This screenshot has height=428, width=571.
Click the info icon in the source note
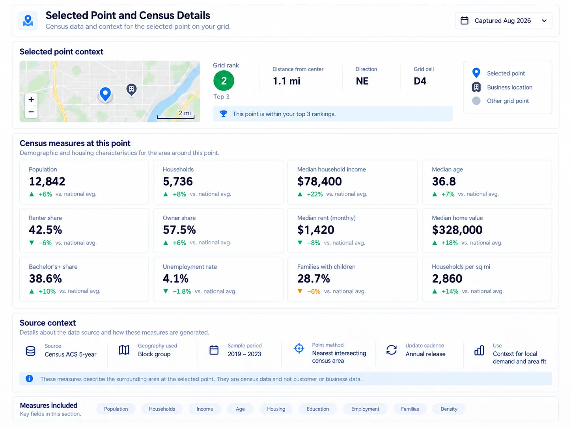(29, 379)
